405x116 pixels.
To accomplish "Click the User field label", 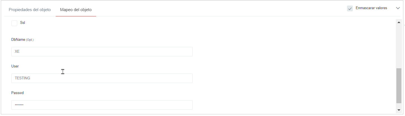I will (15, 66).
